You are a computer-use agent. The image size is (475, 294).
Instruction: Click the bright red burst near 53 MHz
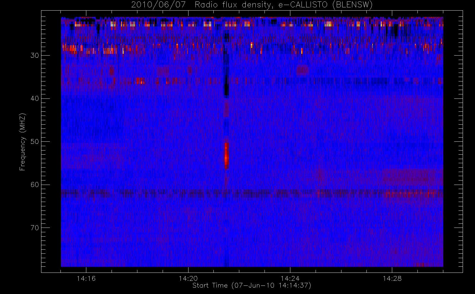click(x=226, y=156)
